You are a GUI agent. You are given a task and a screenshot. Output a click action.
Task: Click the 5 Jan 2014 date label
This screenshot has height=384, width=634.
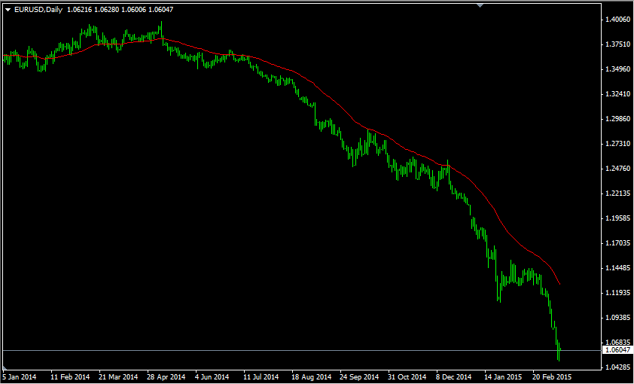point(19,377)
